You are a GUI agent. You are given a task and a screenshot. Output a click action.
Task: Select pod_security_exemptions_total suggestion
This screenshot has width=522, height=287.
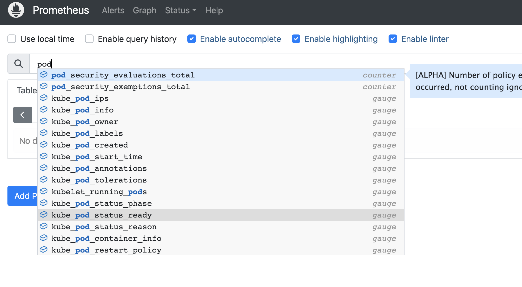[x=221, y=86]
